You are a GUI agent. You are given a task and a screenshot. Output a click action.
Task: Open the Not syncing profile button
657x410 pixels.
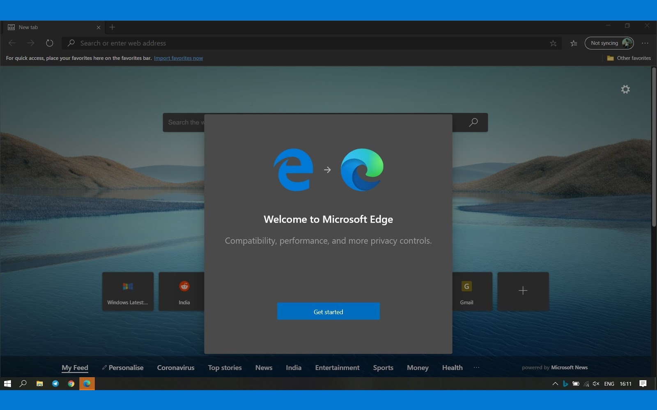point(609,43)
